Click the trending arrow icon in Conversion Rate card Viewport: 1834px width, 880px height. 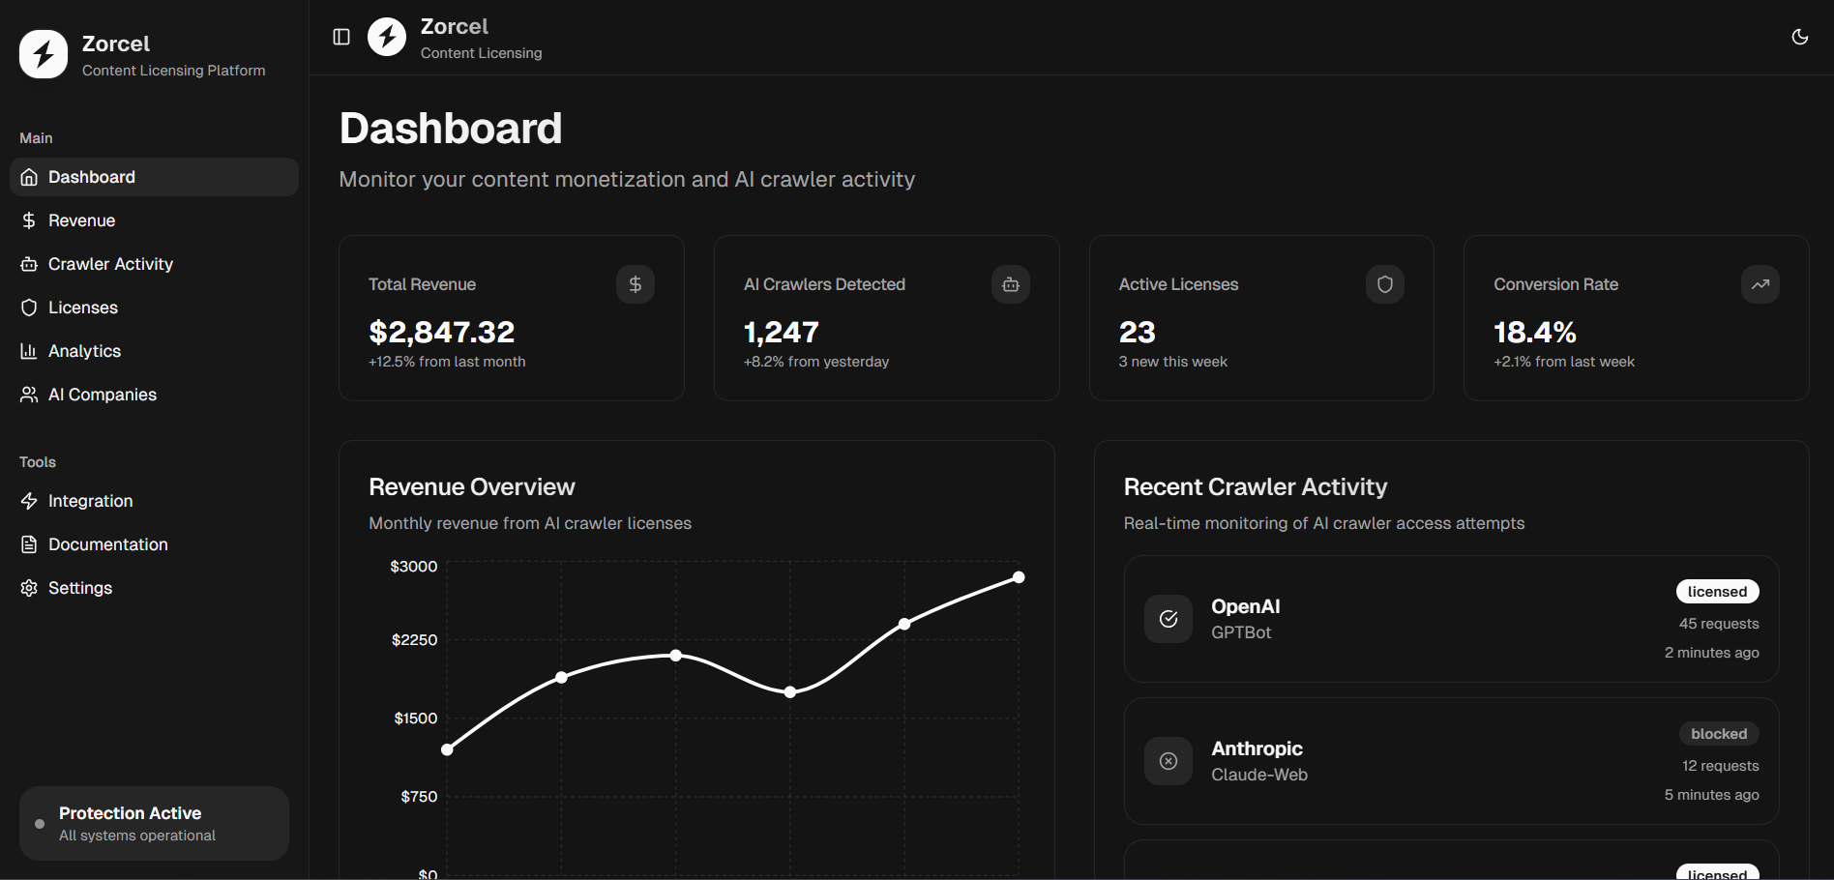tap(1760, 284)
